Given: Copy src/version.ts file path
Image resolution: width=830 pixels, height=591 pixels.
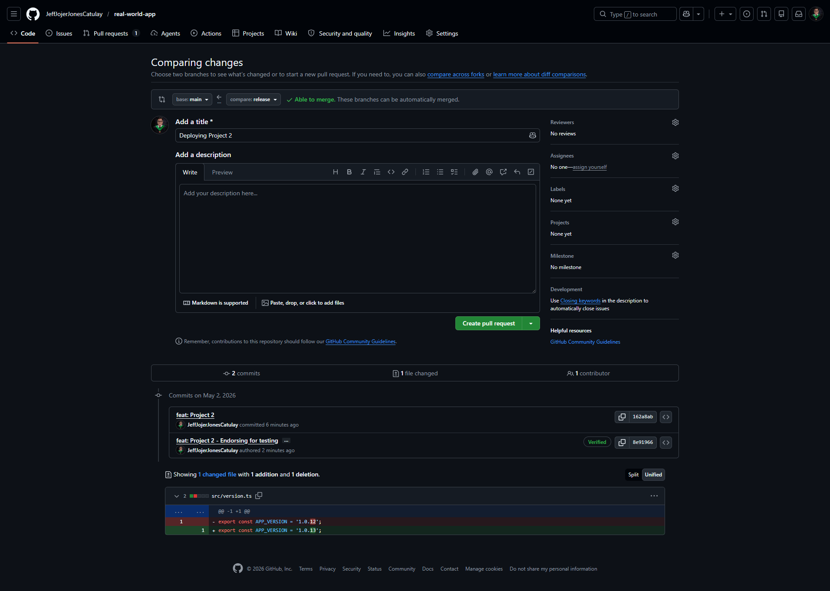Looking at the screenshot, I should pyautogui.click(x=259, y=496).
